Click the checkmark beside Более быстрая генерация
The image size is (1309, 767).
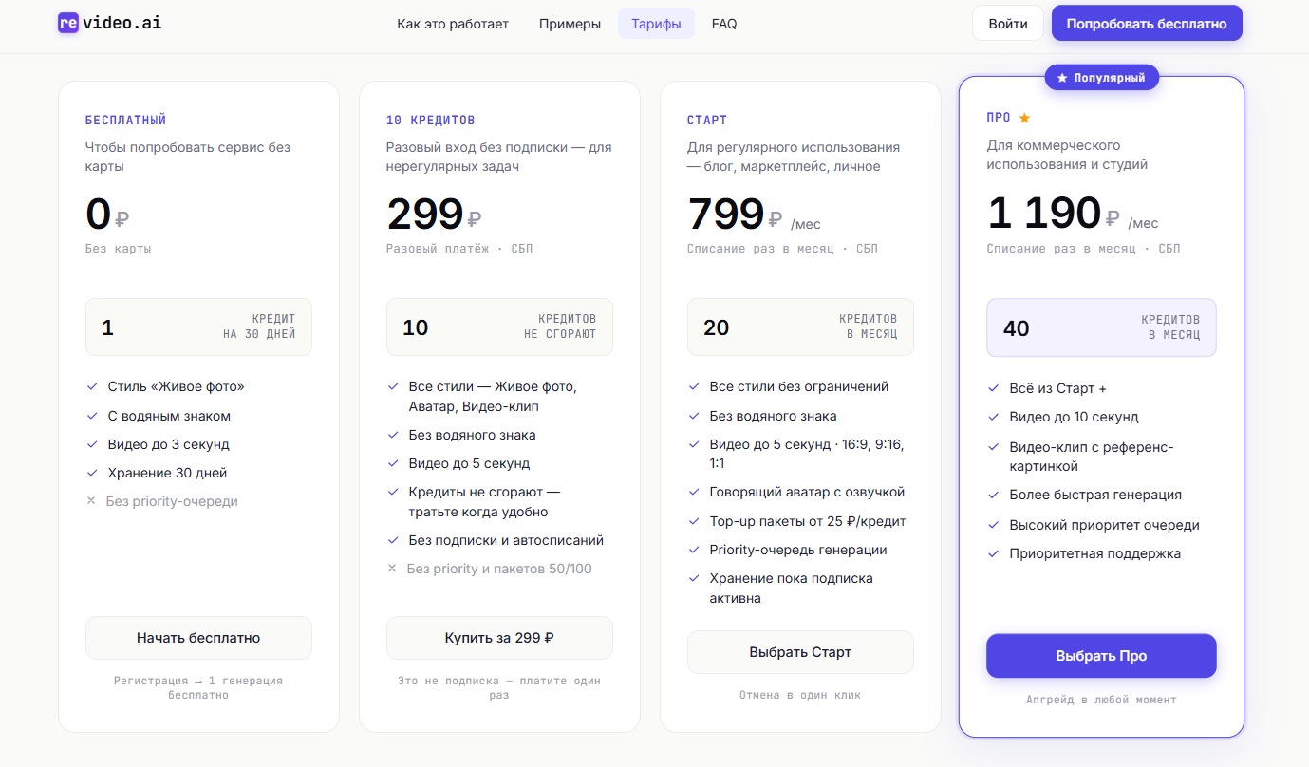pyautogui.click(x=994, y=495)
